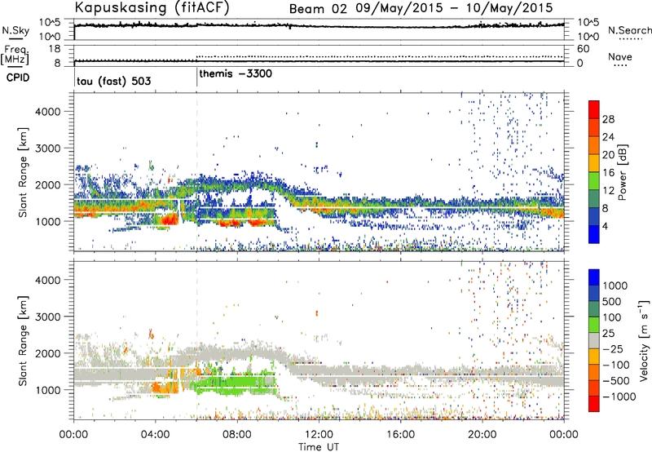Click the '12:00' time axis label
This screenshot has width=652, height=452.
319,435
